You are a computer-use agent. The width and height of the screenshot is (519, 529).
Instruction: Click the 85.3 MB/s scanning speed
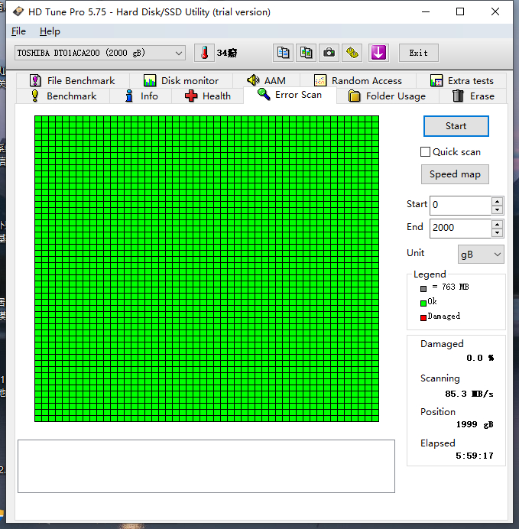(x=469, y=394)
